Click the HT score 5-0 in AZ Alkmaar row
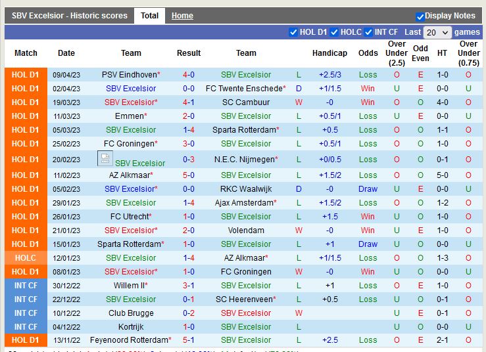 tap(443, 175)
